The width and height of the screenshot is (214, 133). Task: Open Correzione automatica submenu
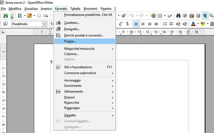(85, 73)
